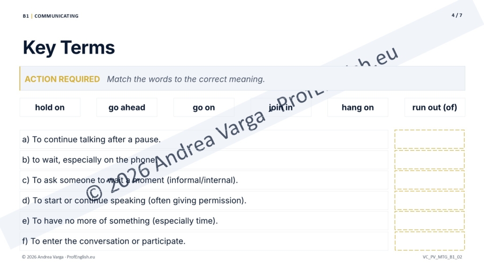This screenshot has width=484, height=272.
Task: Choose the 'join in' word card
Action: tap(281, 108)
